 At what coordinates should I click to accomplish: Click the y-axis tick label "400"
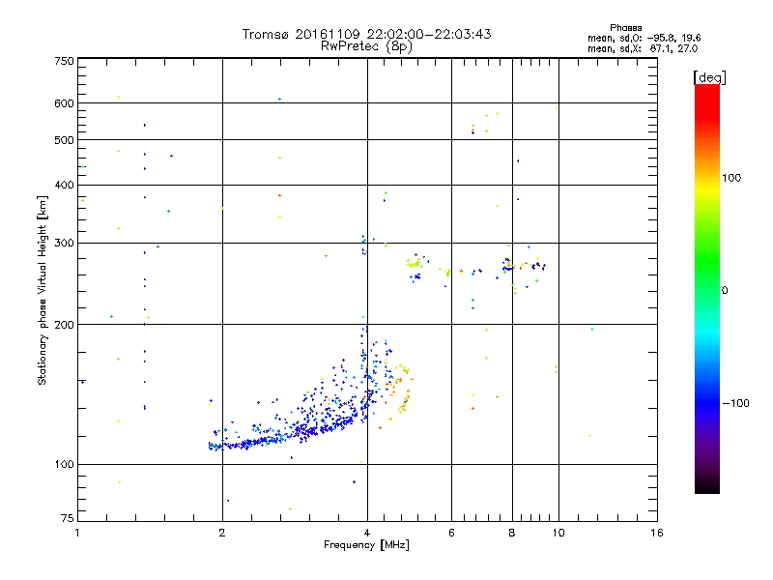64,186
